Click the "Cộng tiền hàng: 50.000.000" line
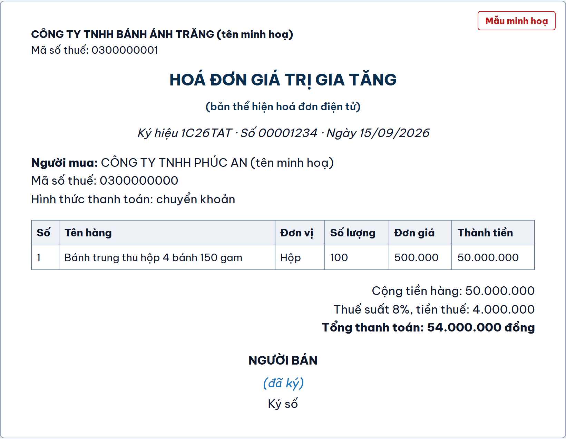566x439 pixels. coord(453,291)
